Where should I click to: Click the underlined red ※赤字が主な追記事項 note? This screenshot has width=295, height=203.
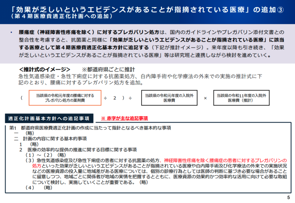[124, 118]
